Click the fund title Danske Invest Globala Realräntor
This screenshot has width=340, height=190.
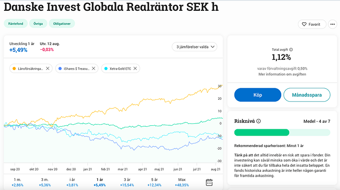pyautogui.click(x=111, y=7)
